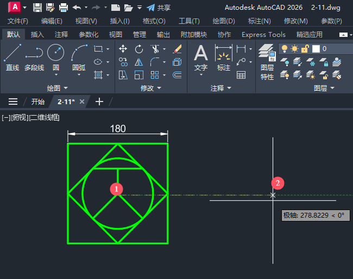Open the file tabs hamburger menu
The image size is (353, 279).
[13, 102]
